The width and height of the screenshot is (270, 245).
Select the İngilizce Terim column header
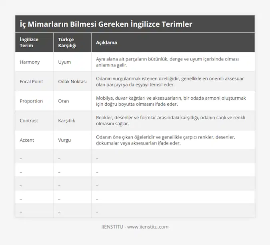click(30, 42)
